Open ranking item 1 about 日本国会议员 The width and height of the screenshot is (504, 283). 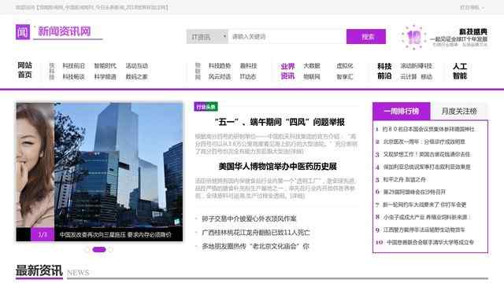pos(428,129)
